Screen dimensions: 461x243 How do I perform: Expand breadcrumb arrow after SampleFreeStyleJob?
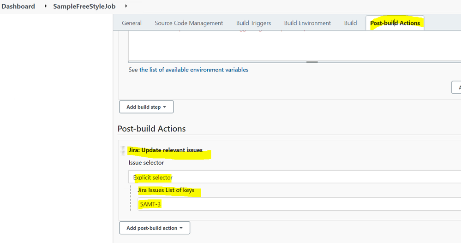coord(126,6)
